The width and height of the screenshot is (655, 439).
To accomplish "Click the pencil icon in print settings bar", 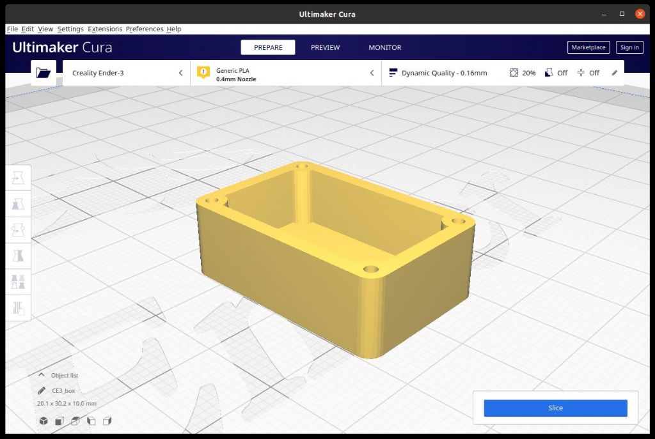I will [615, 73].
